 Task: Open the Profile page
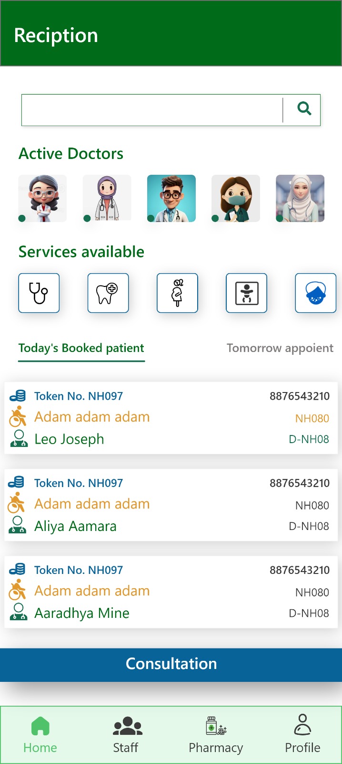(x=302, y=735)
